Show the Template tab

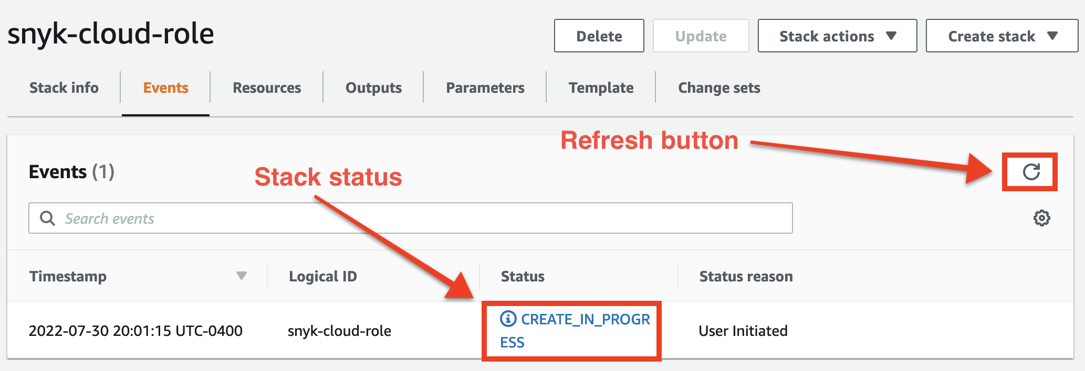pos(601,88)
